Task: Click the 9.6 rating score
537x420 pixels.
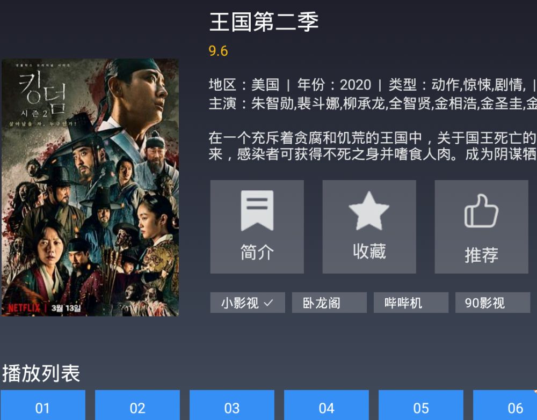Action: [218, 51]
